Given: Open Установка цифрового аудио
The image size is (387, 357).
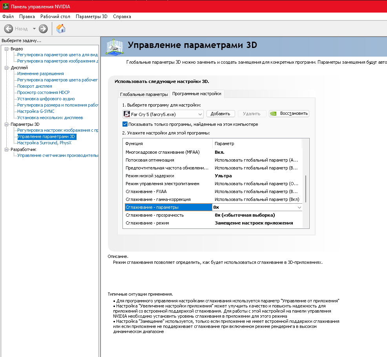Looking at the screenshot, I should click(46, 99).
